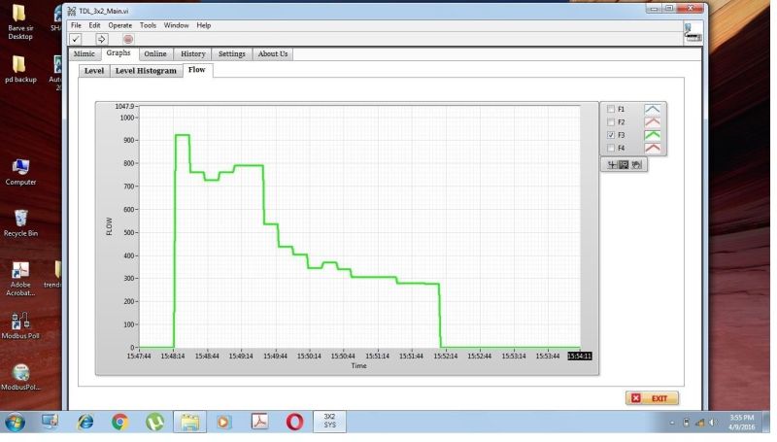Open the Operate menu
777x442 pixels.
120,25
